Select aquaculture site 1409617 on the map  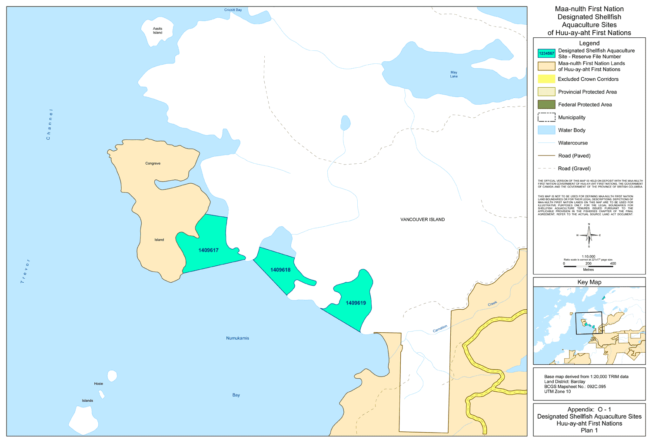209,250
